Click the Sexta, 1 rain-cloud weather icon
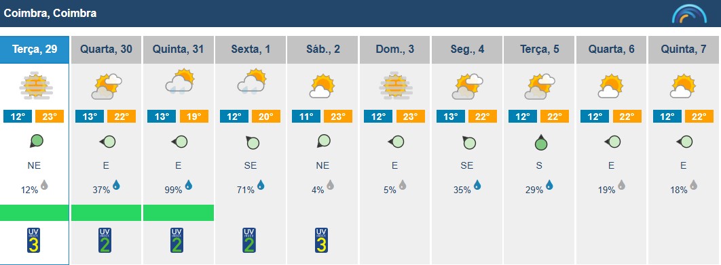Viewport: 721px width, 265px height. pyautogui.click(x=251, y=82)
